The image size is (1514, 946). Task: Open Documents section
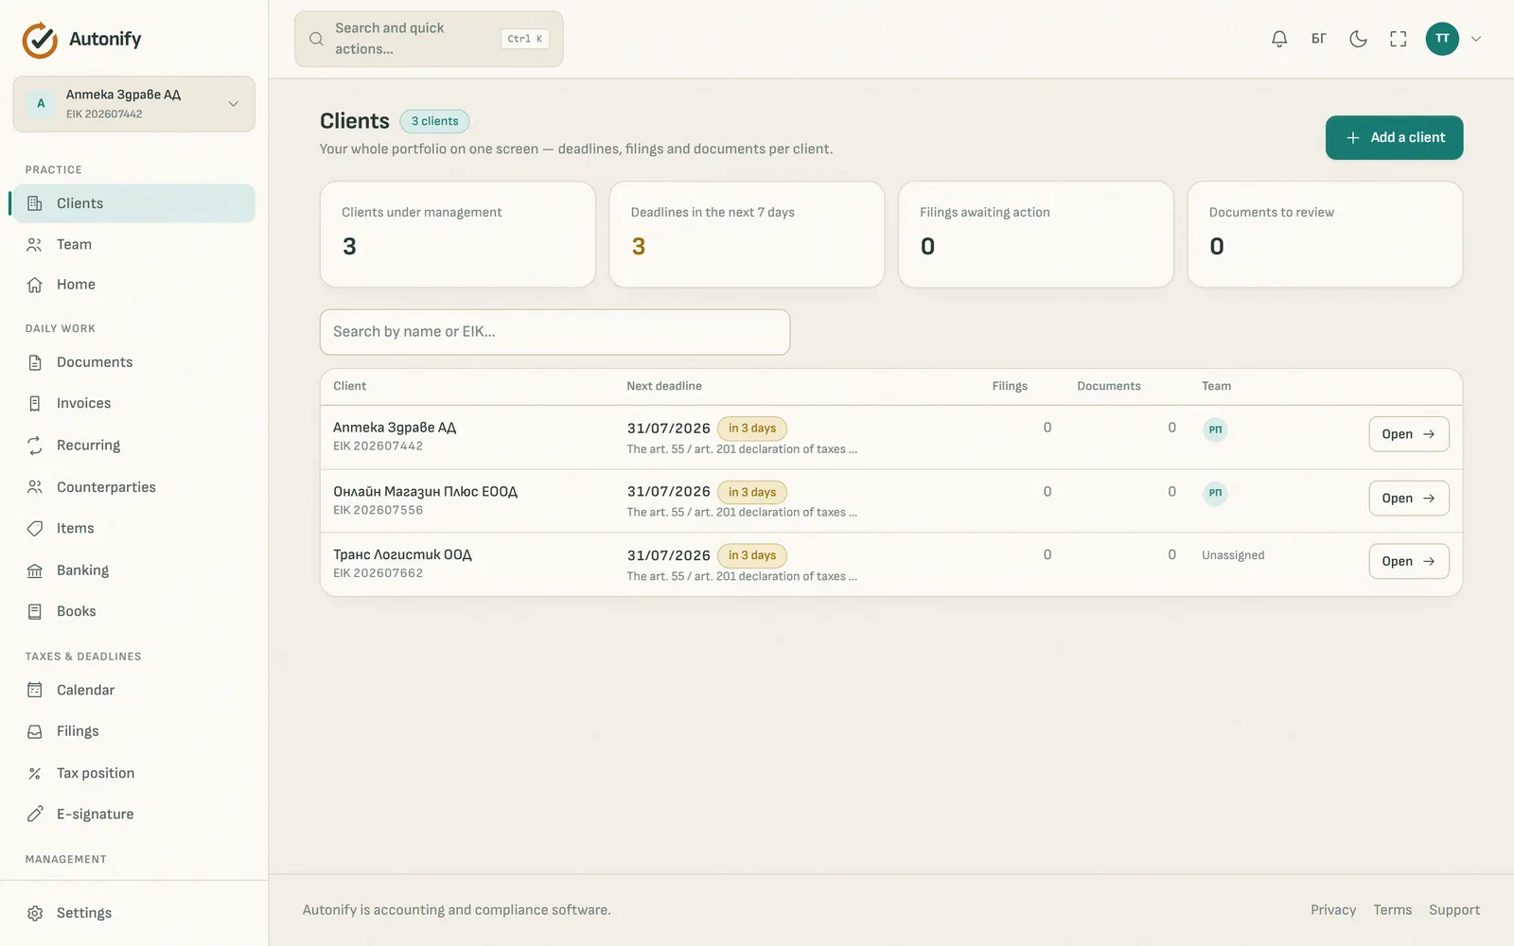pyautogui.click(x=133, y=362)
